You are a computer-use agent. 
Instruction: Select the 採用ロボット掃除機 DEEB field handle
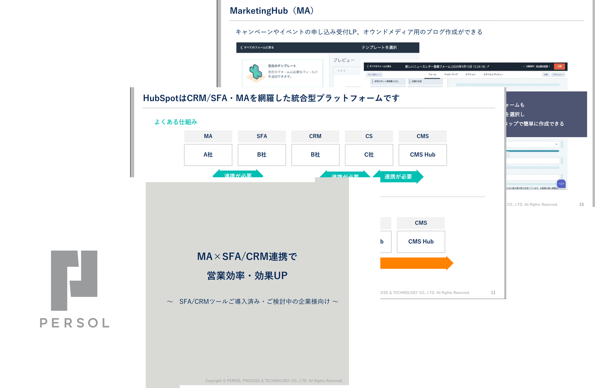373,81
